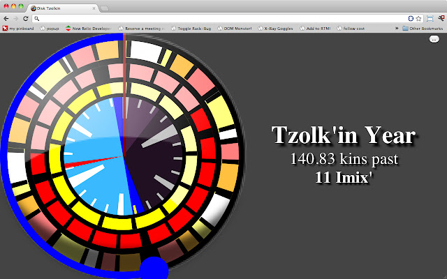The image size is (447, 279).
Task: Open the 'my pinboard' bookmark
Action: [x=18, y=29]
